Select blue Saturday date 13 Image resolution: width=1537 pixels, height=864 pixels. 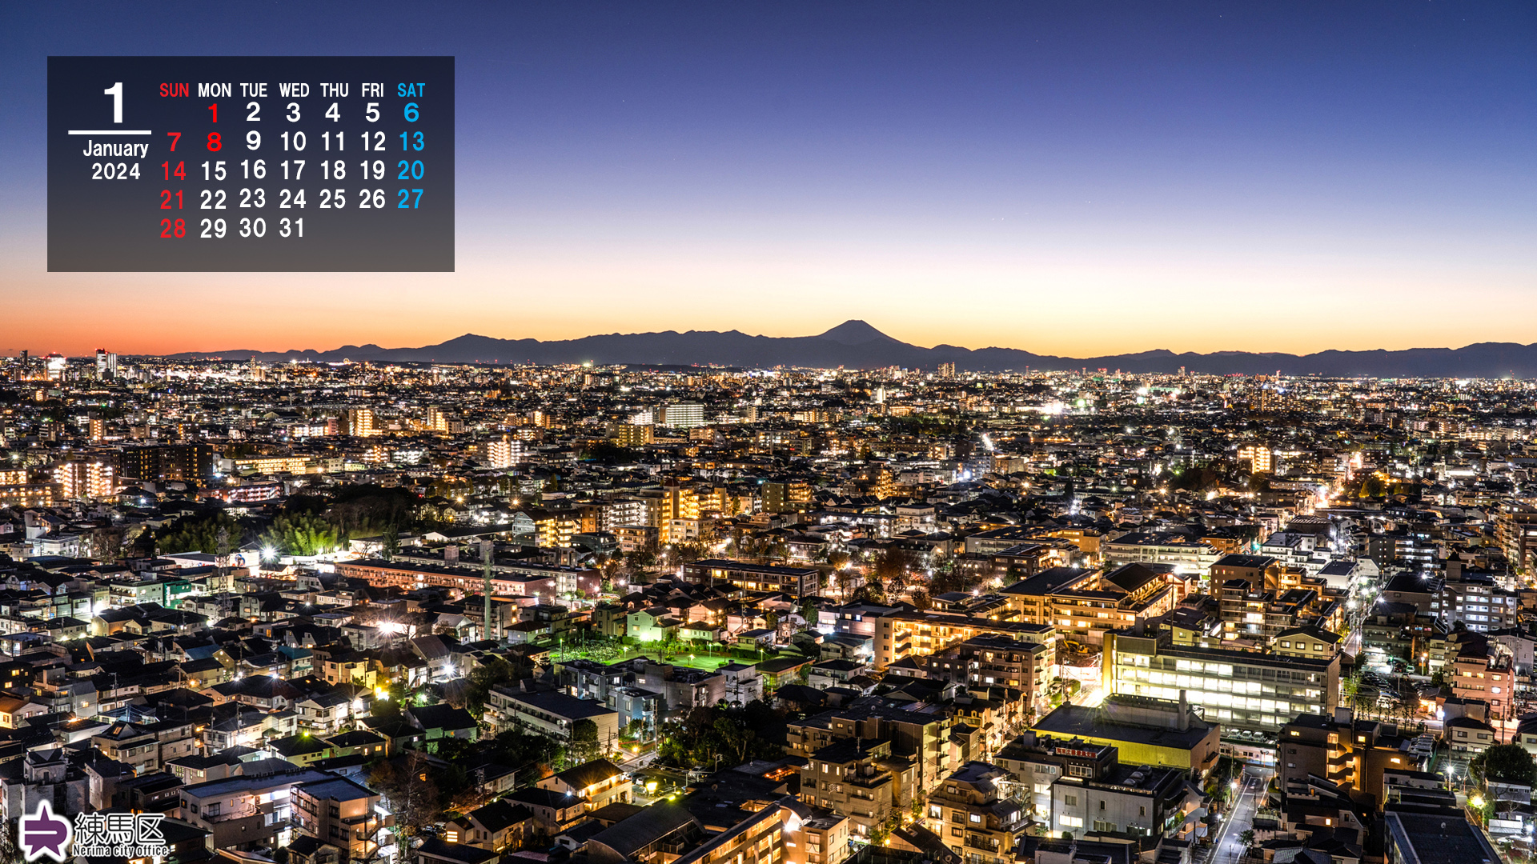pos(411,142)
